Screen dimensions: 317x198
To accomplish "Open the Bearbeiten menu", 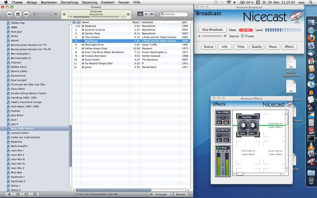I will (49, 2).
